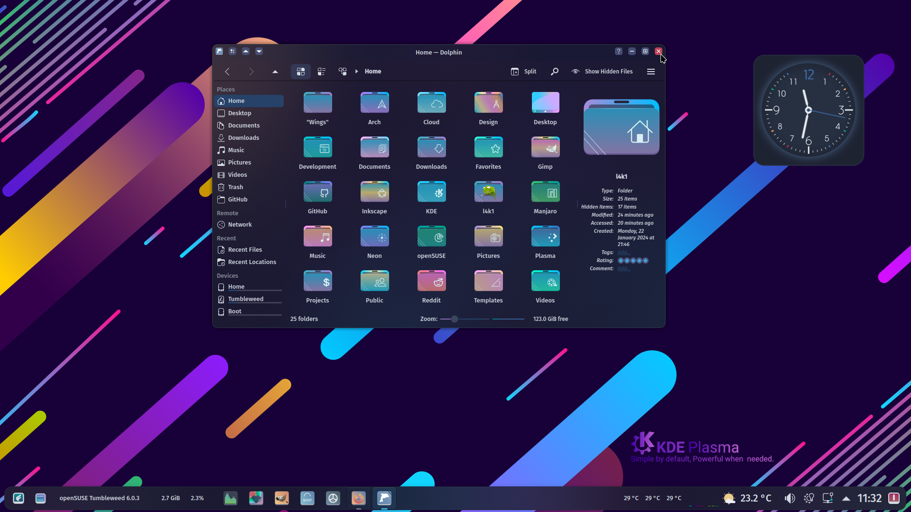Open the hamburger menu
Image resolution: width=911 pixels, height=512 pixels.
pos(651,72)
